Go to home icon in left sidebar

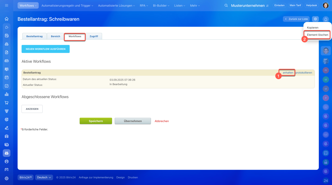click(x=6, y=19)
